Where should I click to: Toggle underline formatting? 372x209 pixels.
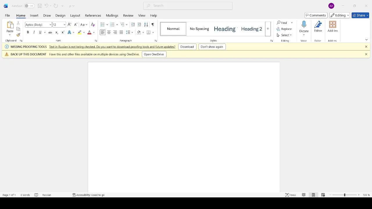coord(40,33)
